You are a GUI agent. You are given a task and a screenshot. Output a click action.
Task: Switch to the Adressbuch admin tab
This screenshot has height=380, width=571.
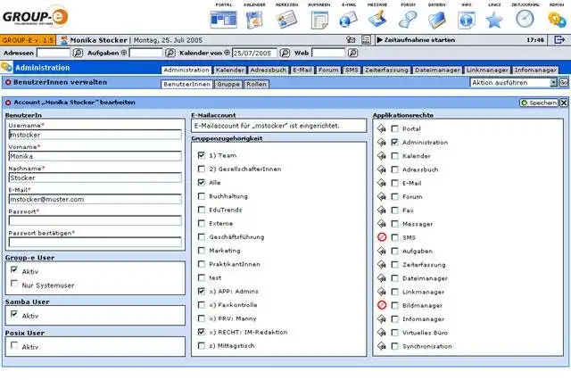coord(268,70)
